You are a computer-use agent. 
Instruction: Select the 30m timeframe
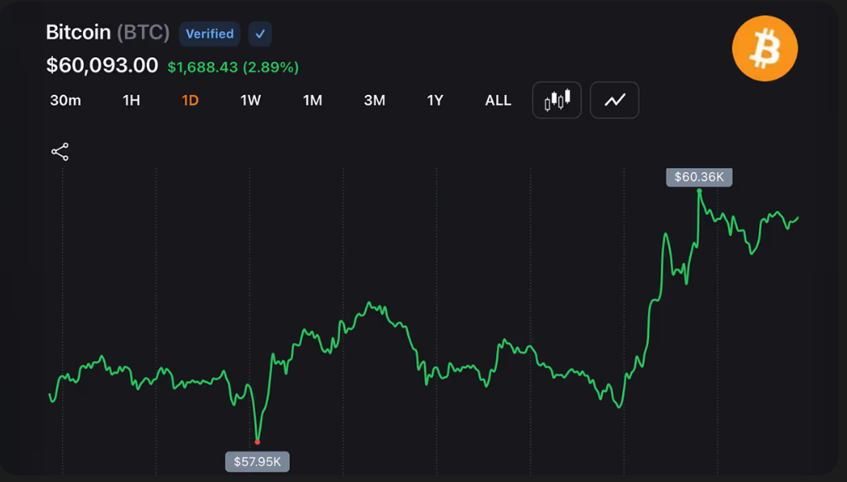(65, 101)
